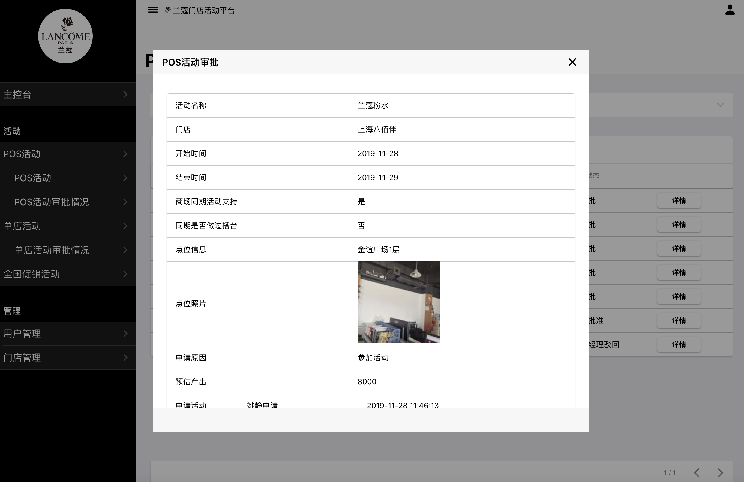The height and width of the screenshot is (482, 744).
Task: Open the user profile icon
Action: (730, 10)
